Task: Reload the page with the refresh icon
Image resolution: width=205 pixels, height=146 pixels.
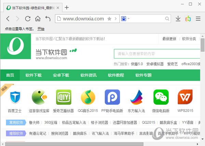Action: coord(28,19)
